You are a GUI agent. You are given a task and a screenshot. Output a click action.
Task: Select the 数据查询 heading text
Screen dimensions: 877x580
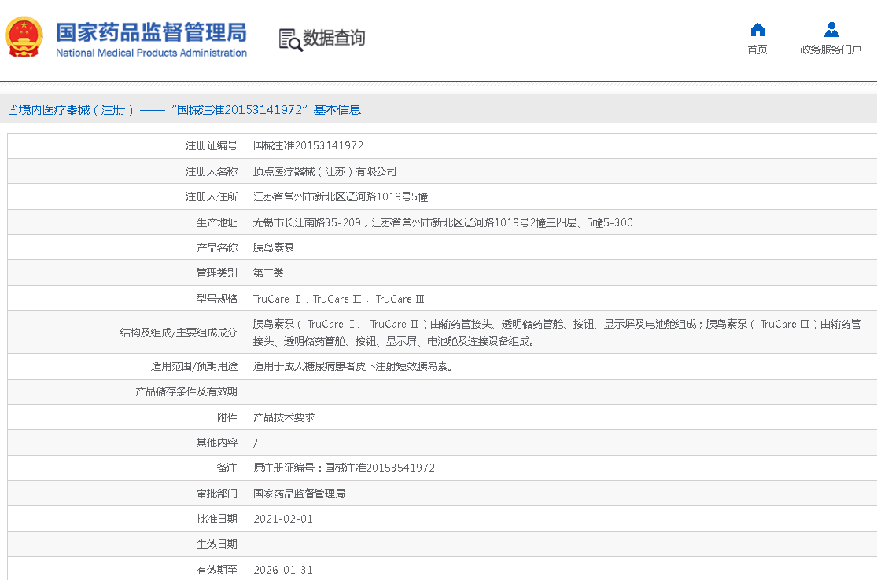[334, 38]
